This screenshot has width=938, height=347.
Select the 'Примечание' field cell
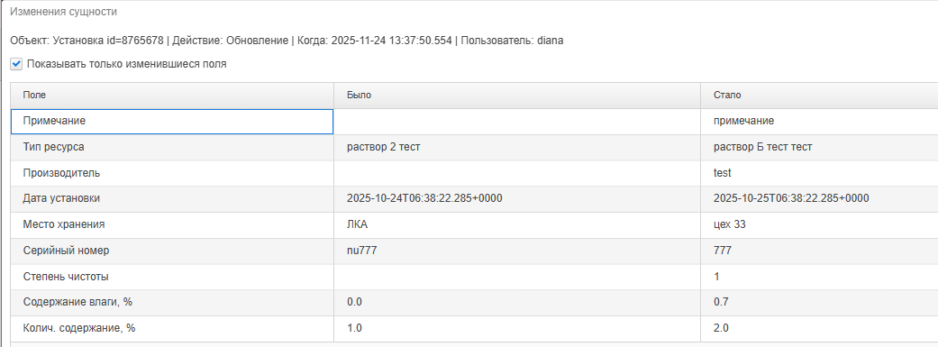click(172, 122)
